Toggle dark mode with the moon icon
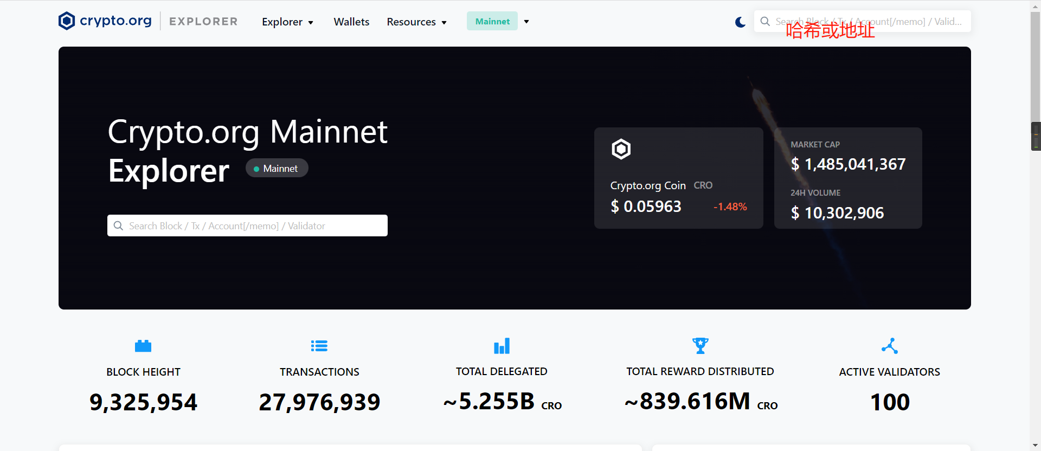 (740, 22)
